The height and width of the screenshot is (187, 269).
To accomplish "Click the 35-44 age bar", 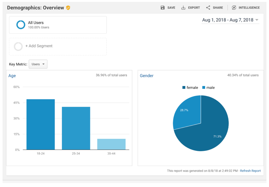I will [x=111, y=144].
